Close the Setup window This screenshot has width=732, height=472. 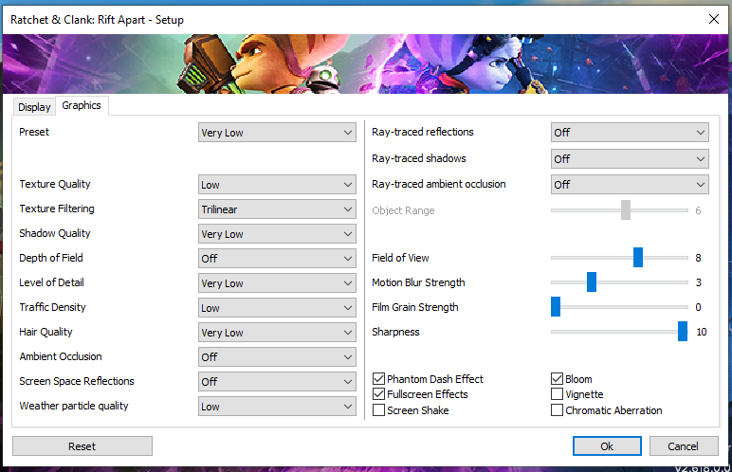pos(713,19)
